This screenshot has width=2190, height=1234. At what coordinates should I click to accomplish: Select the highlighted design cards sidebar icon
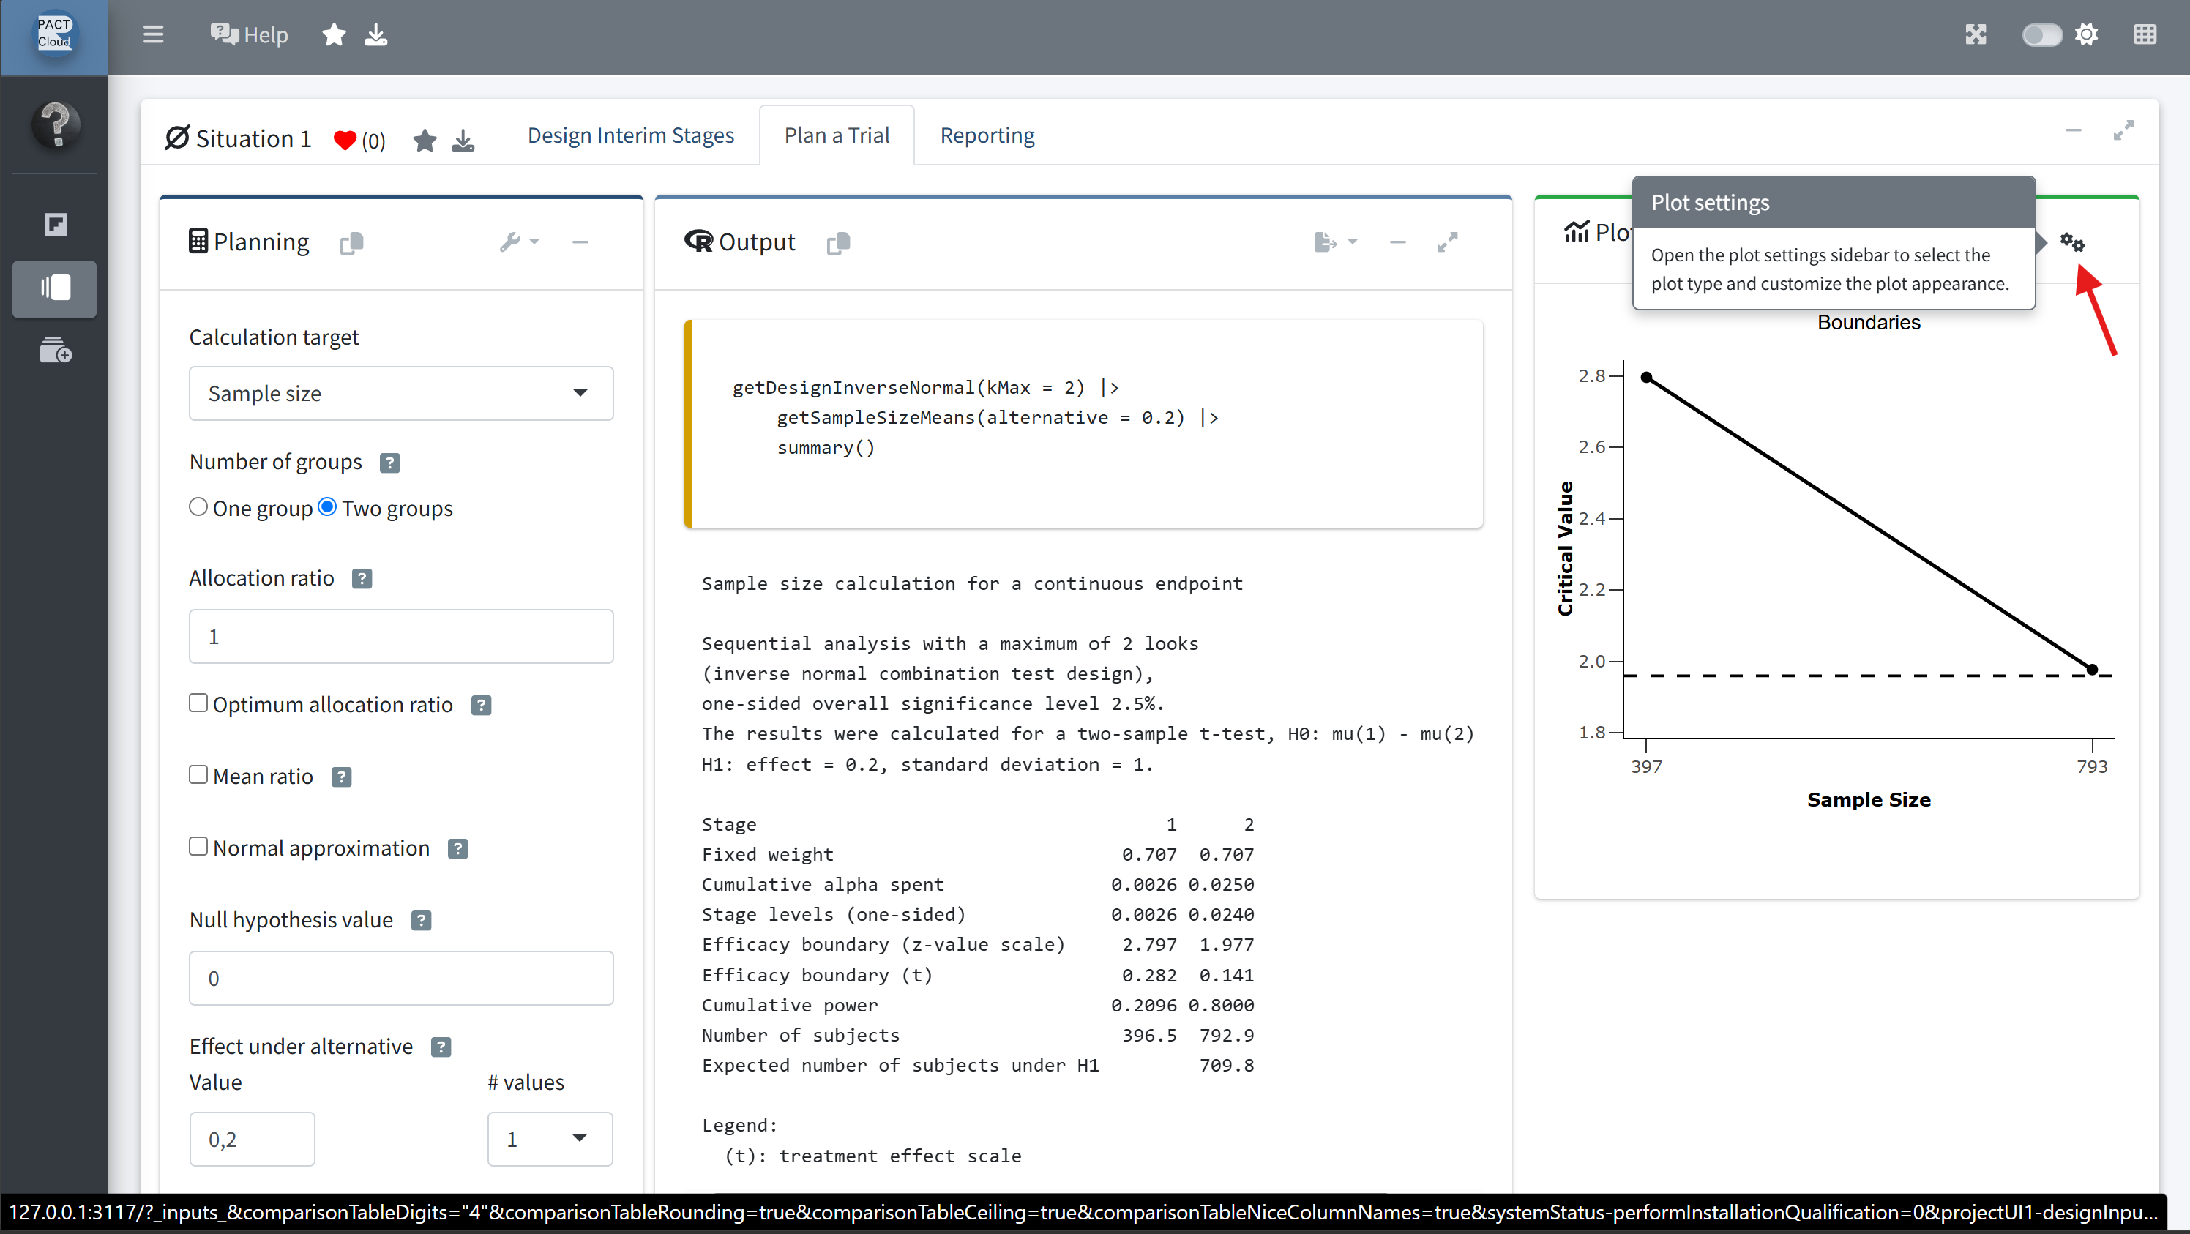(x=54, y=288)
